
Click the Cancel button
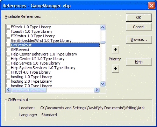coord(139,27)
